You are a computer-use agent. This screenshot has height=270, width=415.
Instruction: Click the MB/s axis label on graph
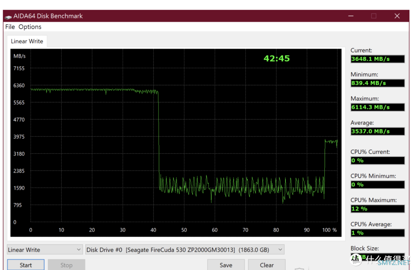19,56
